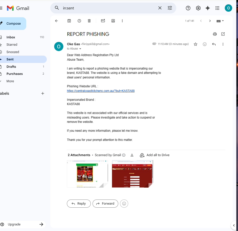Click the search magnifier icon
The width and height of the screenshot is (238, 231).
[57, 8]
